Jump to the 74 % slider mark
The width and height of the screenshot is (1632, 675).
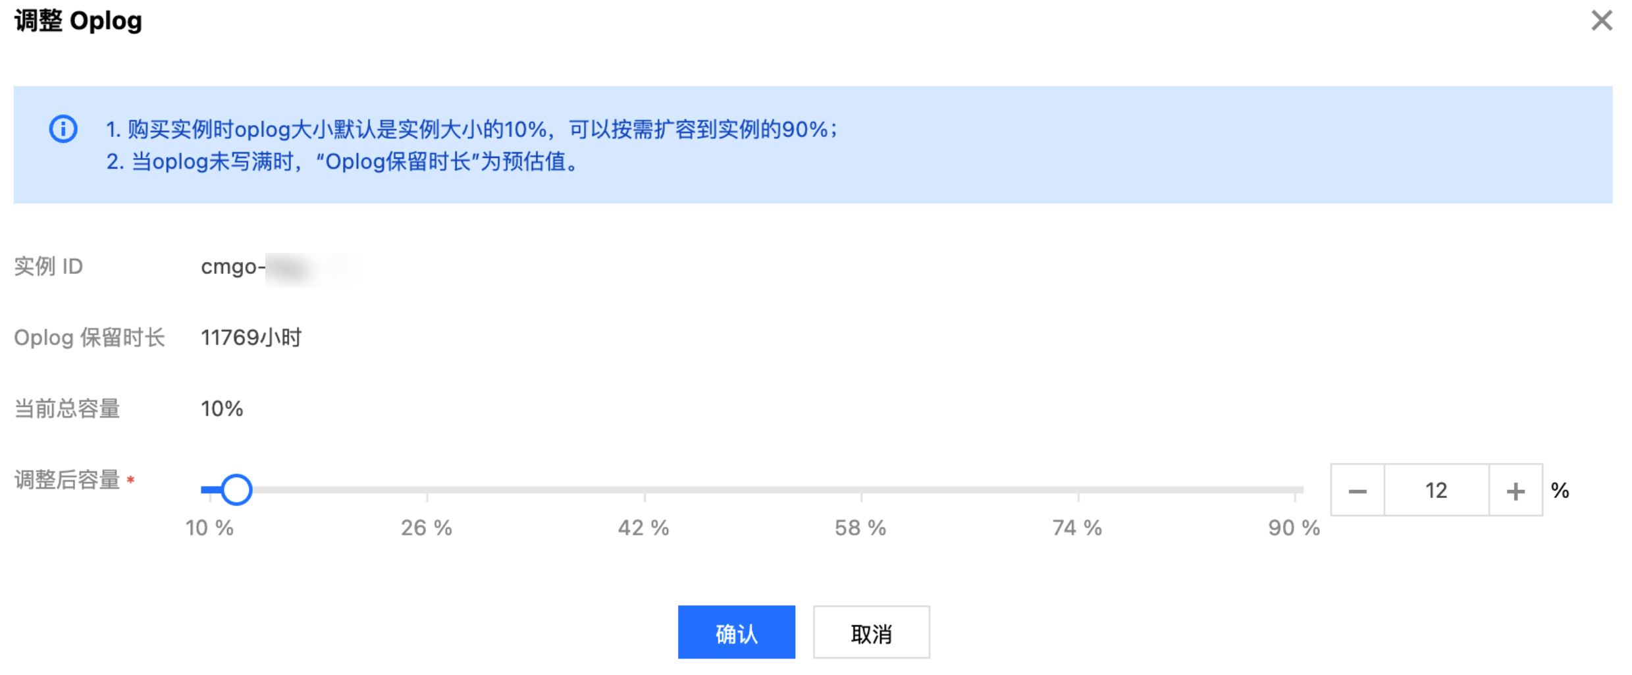click(x=1078, y=527)
